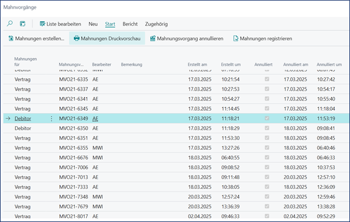This screenshot has width=350, height=222.
Task: Click the Mahnungen für column header
Action: click(26, 62)
